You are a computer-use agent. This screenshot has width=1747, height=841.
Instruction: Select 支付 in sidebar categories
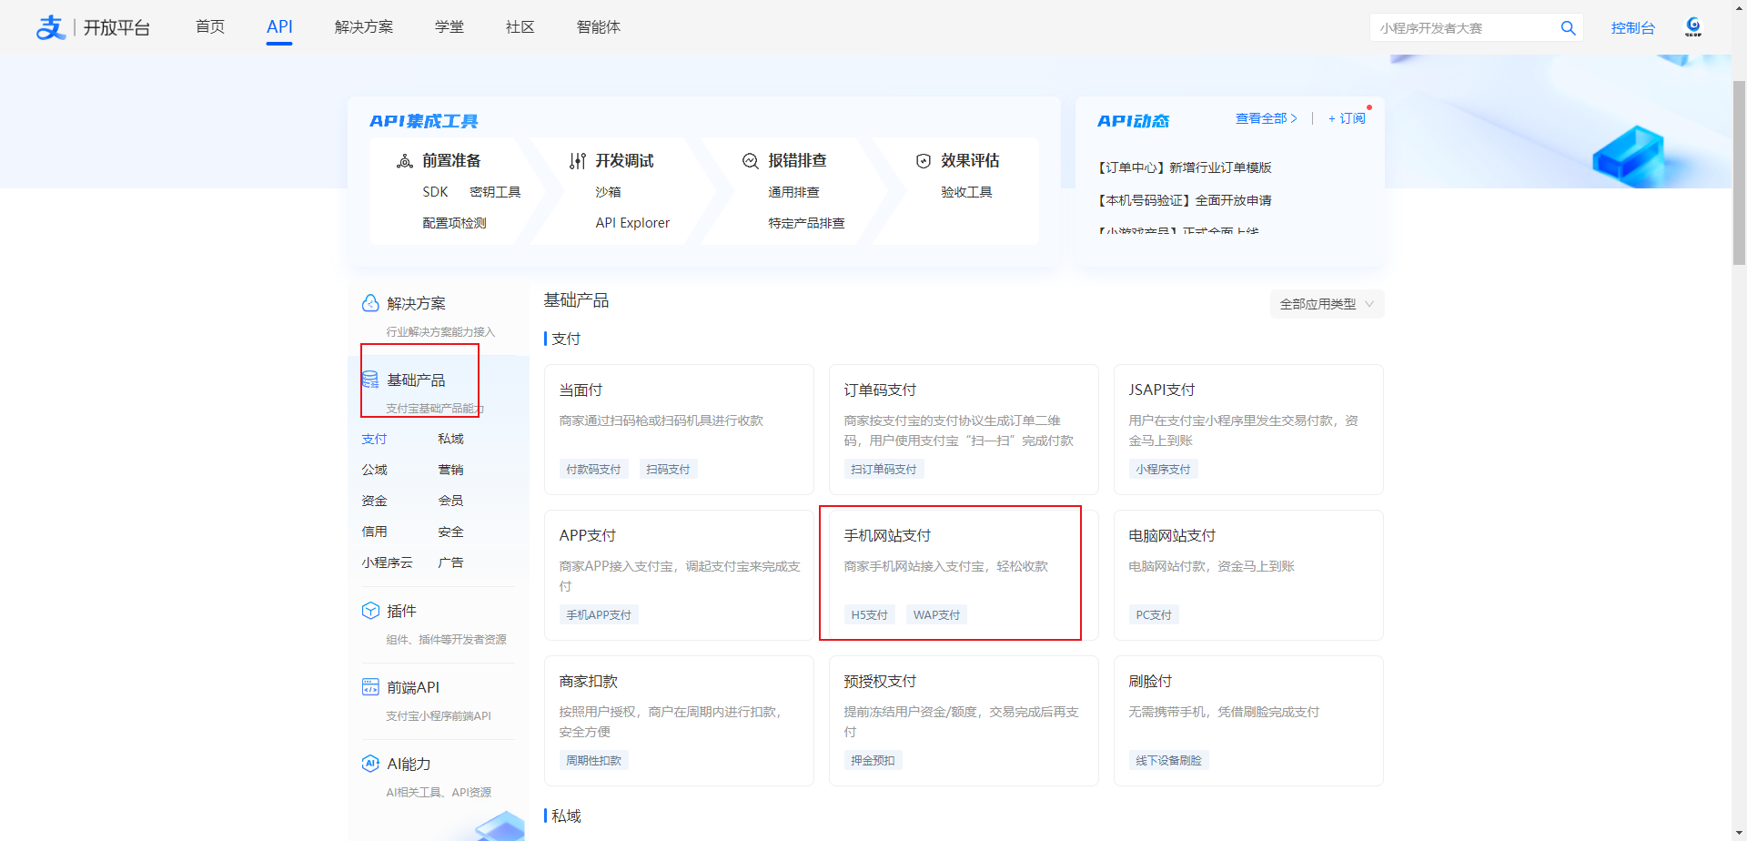coord(374,439)
